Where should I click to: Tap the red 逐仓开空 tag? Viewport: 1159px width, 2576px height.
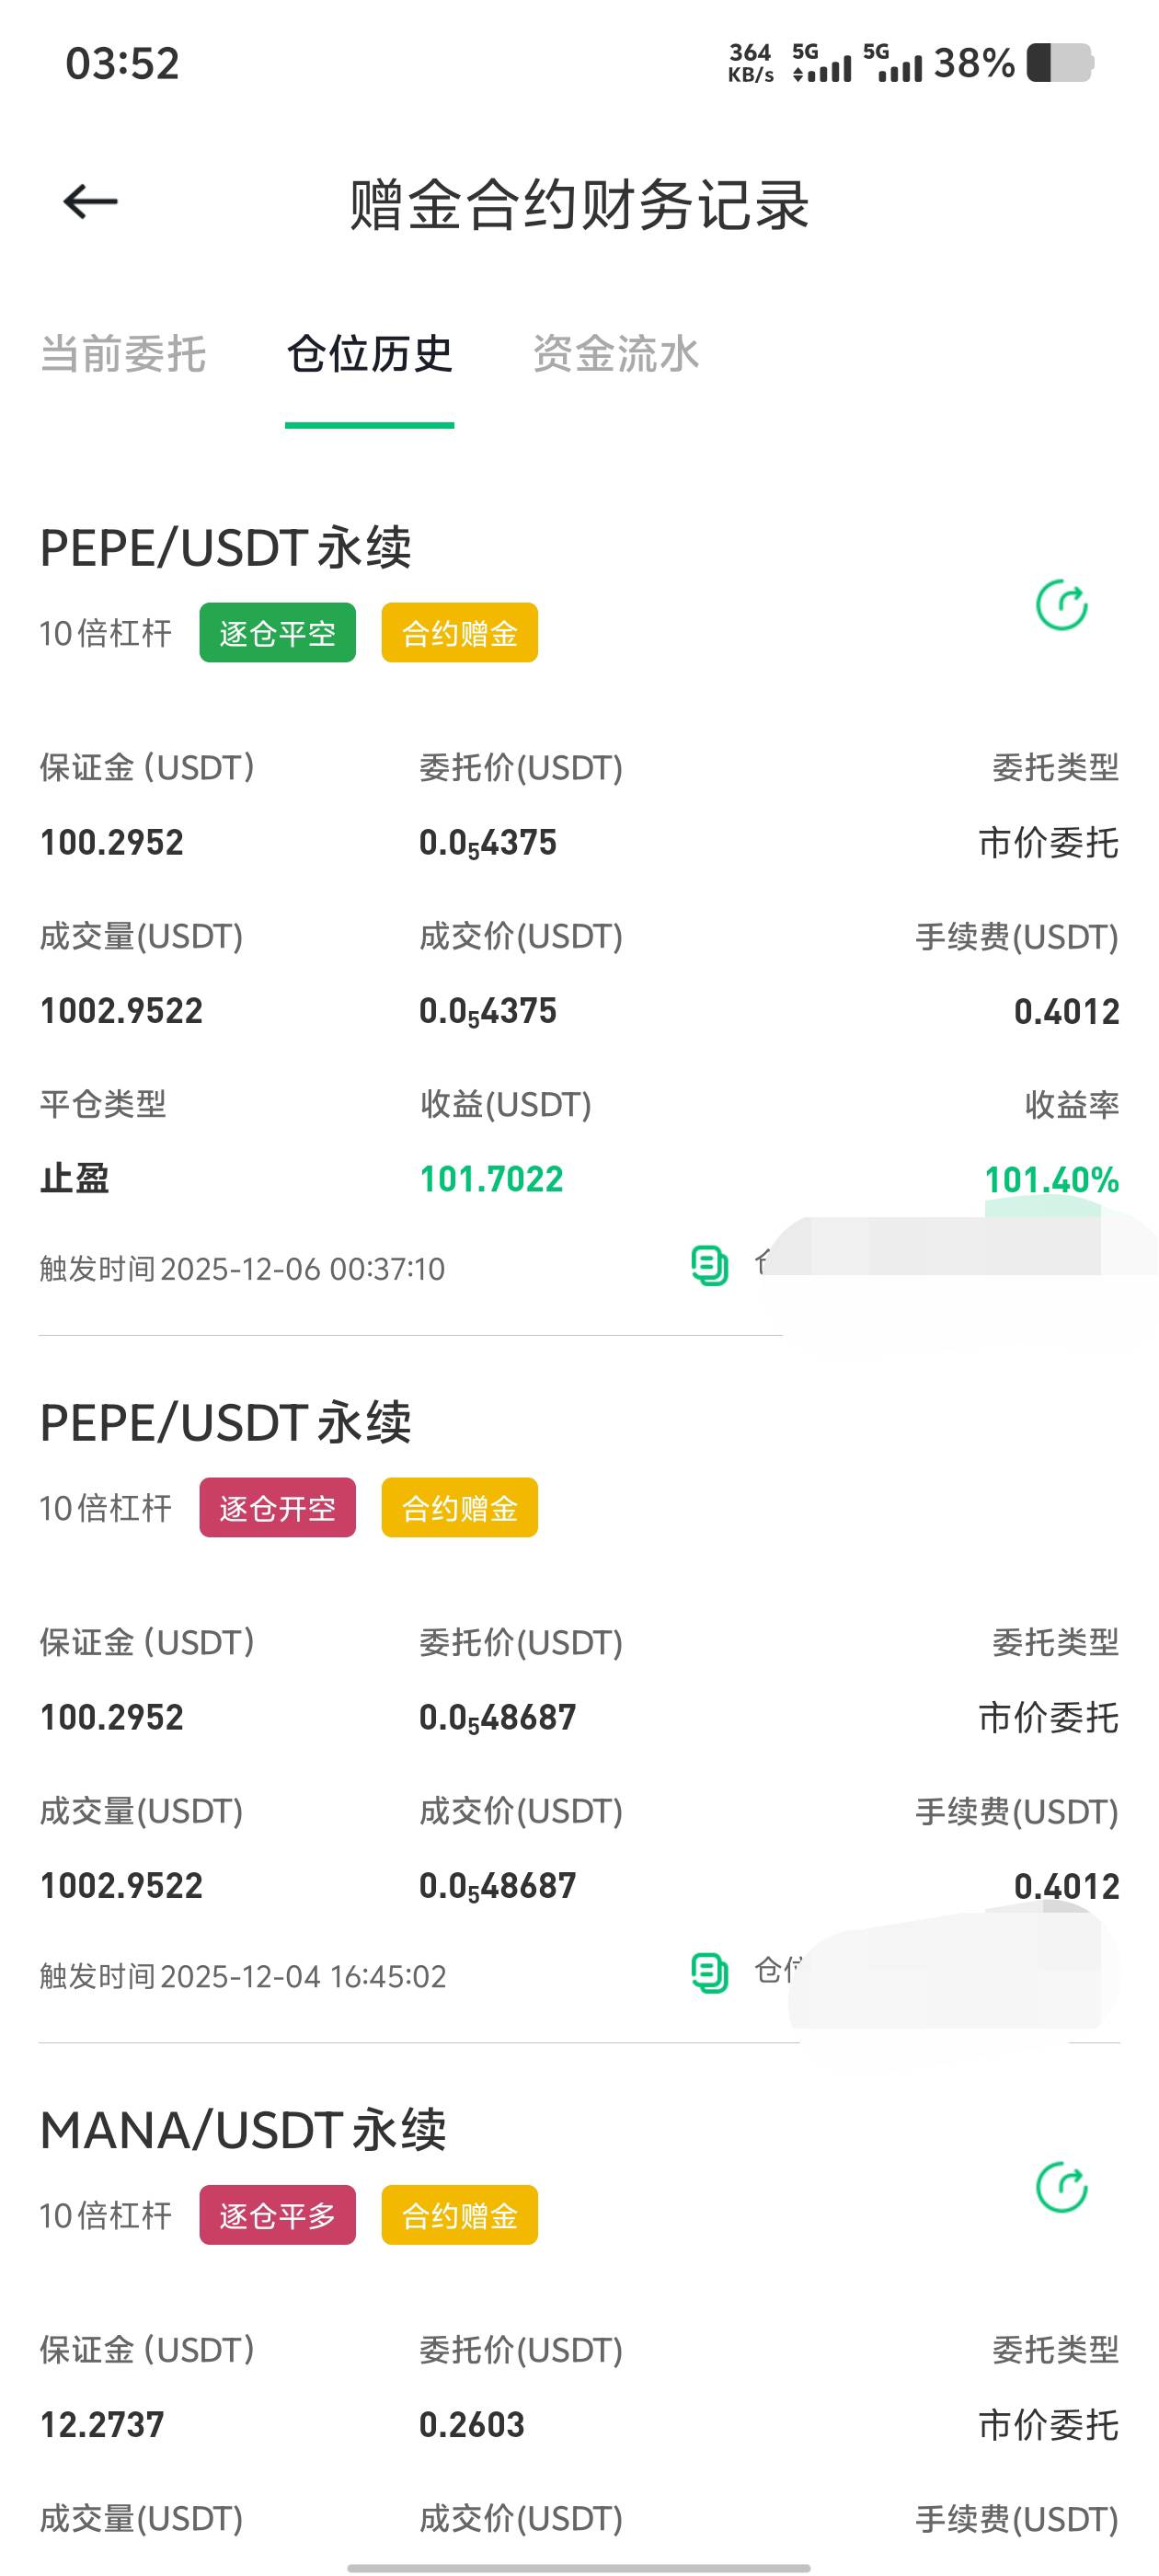click(277, 1508)
